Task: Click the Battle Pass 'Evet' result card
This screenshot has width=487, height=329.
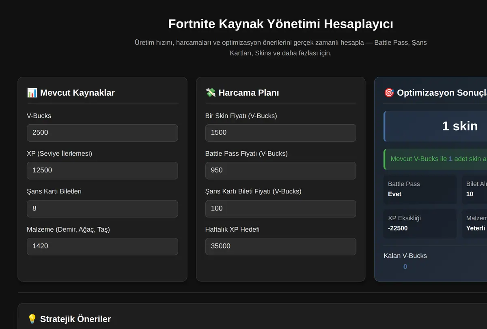Action: pyautogui.click(x=420, y=189)
